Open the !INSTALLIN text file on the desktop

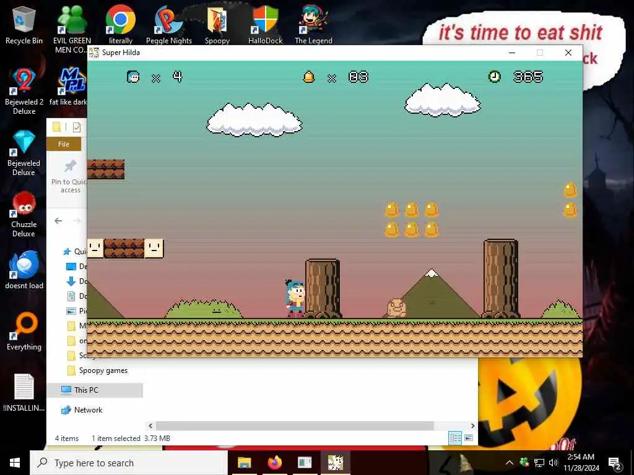pos(24,393)
